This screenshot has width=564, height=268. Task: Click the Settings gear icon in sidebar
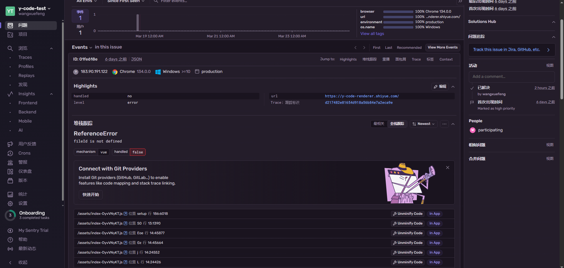point(10,203)
